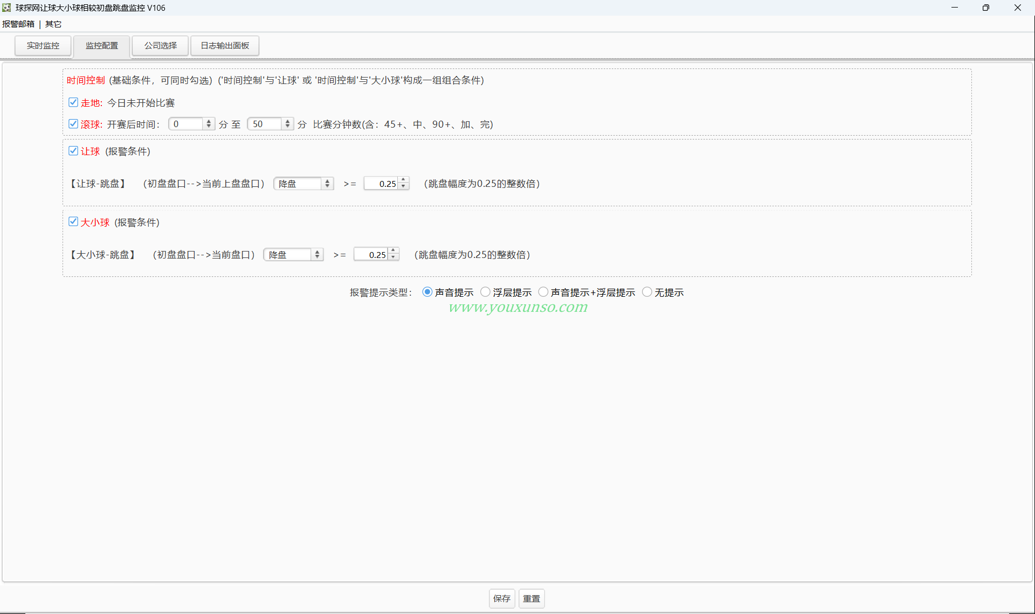Restore down the application window
This screenshot has width=1035, height=614.
[x=985, y=8]
